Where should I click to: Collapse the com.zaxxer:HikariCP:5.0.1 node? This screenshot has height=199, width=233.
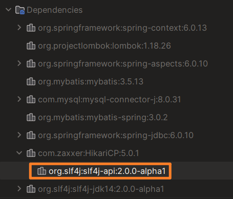tap(19, 153)
